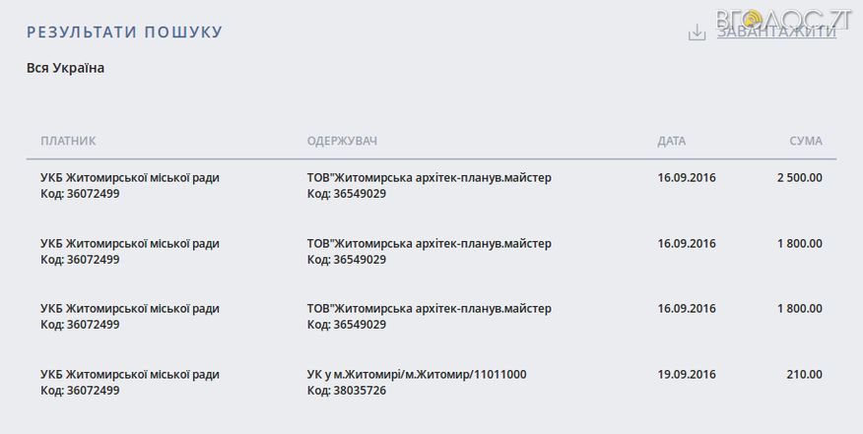This screenshot has width=863, height=434.
Task: Click the 2 500.00 sum amount
Action: click(x=799, y=178)
